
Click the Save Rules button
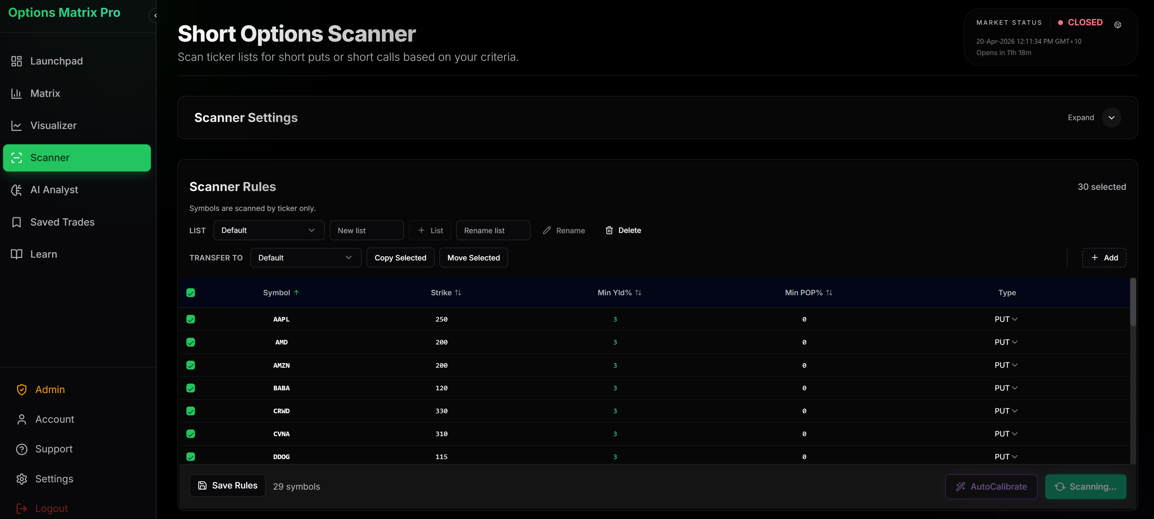tap(227, 485)
